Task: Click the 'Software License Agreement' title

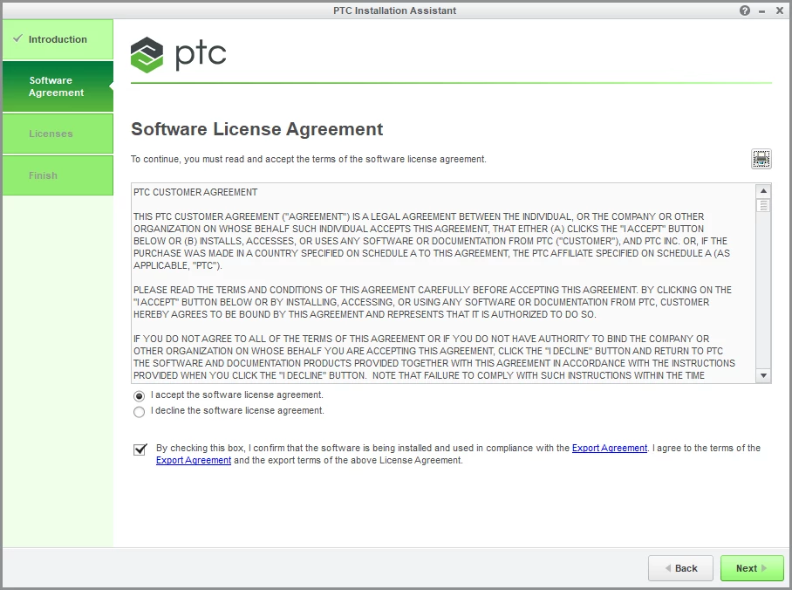Action: pyautogui.click(x=256, y=129)
